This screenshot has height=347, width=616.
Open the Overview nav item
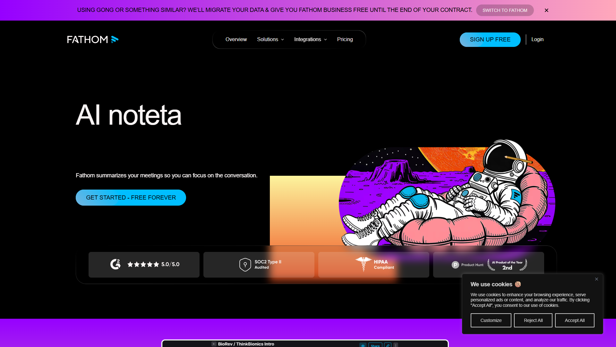coord(236,40)
